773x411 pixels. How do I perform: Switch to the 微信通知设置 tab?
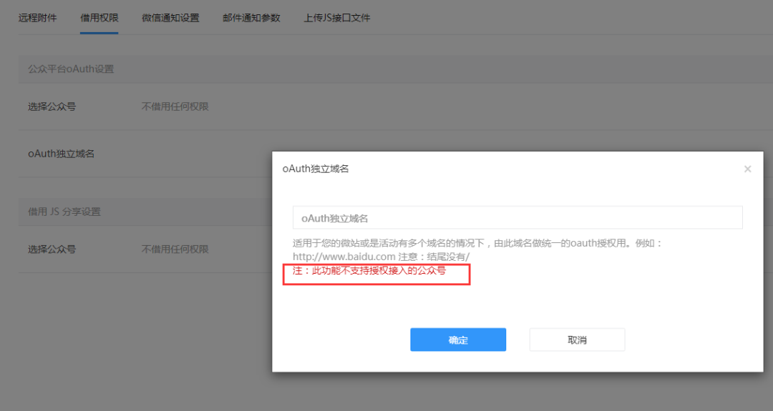[x=170, y=18]
